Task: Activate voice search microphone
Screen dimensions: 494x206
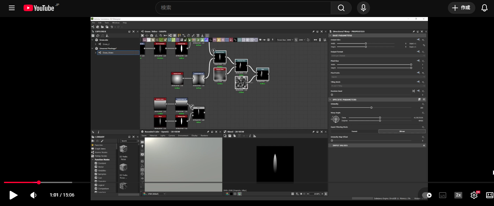Action: [x=363, y=8]
